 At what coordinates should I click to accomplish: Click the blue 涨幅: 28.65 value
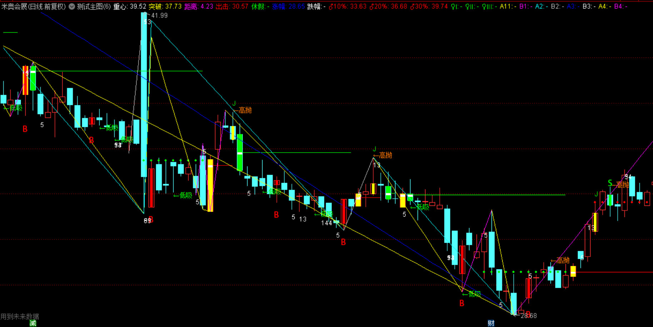(x=289, y=6)
